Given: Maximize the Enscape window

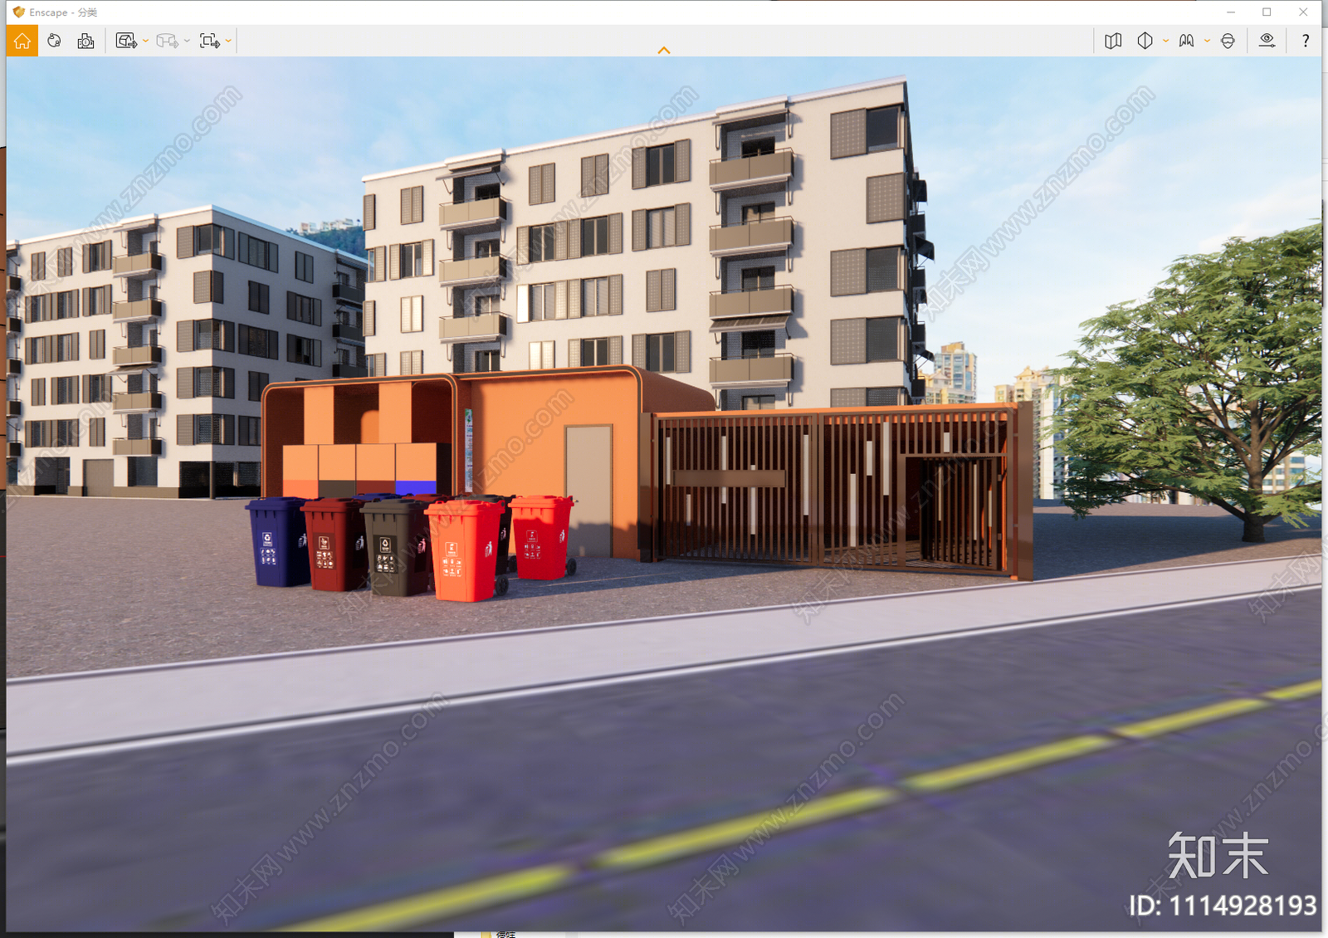Looking at the screenshot, I should (x=1267, y=12).
